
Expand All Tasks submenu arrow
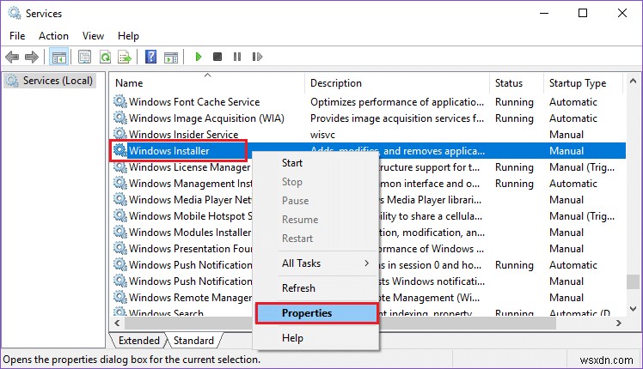pyautogui.click(x=366, y=263)
